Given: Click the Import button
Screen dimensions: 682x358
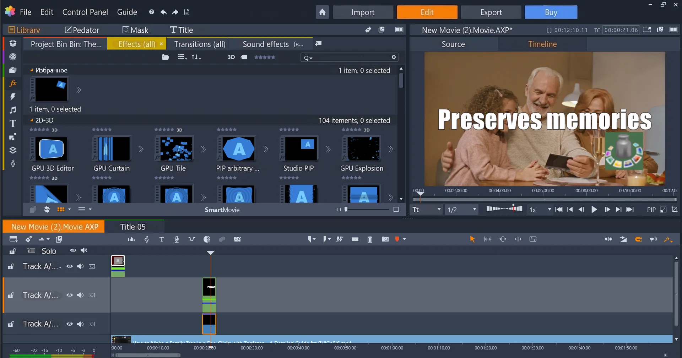Looking at the screenshot, I should [x=363, y=12].
